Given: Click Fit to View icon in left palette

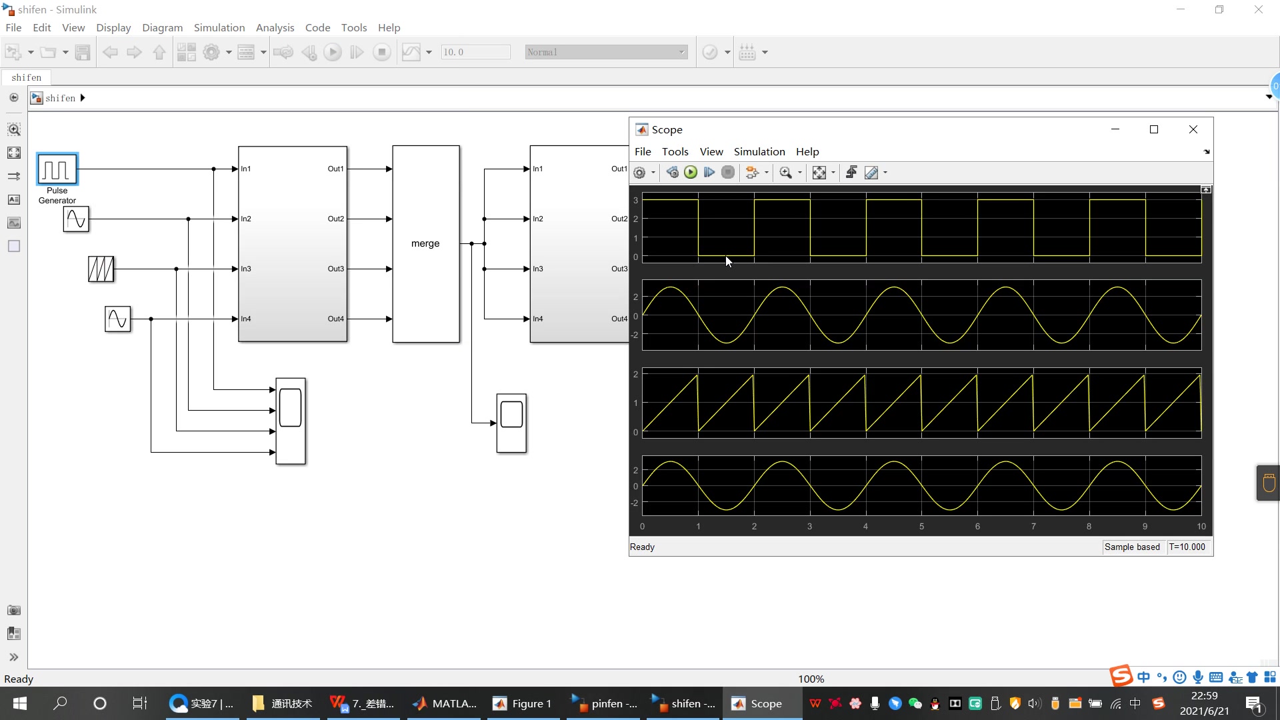Looking at the screenshot, I should [x=14, y=153].
